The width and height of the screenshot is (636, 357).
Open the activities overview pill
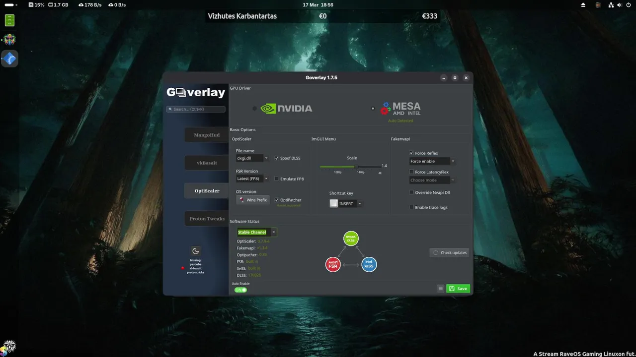coord(10,4)
